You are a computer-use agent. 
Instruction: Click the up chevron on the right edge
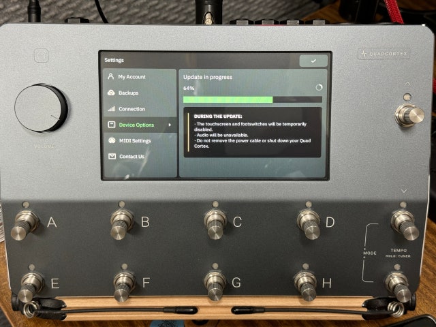tap(407, 84)
